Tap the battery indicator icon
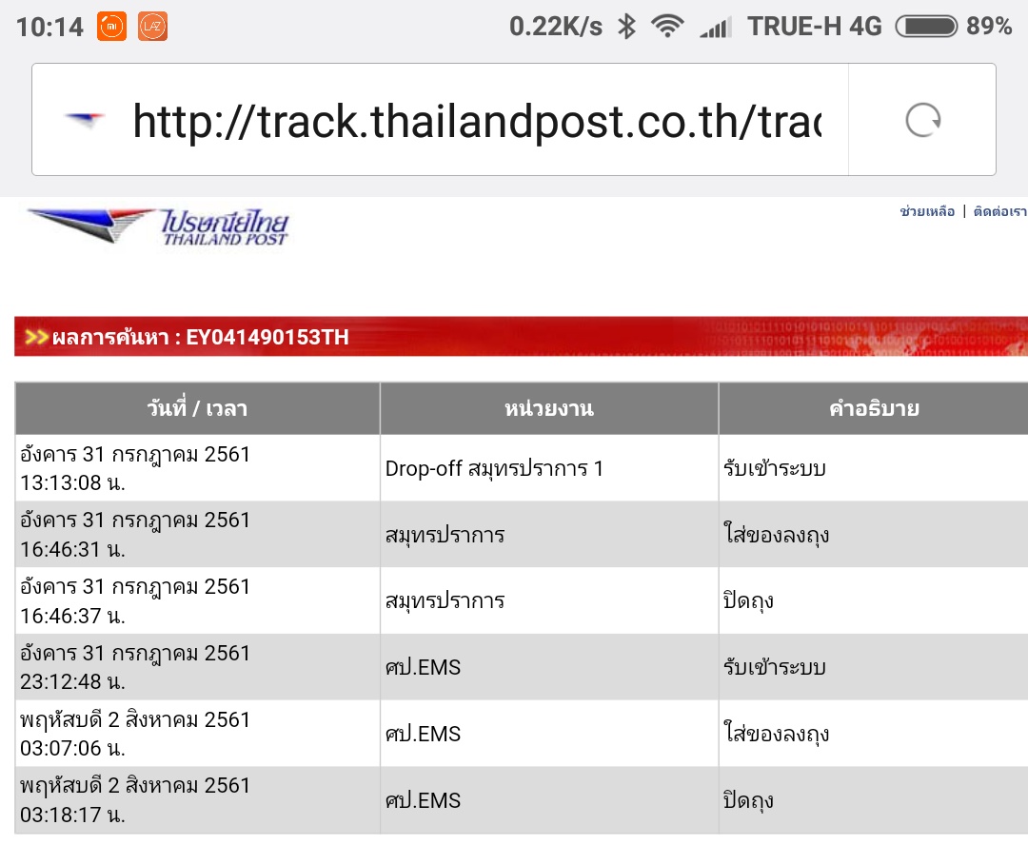The height and width of the screenshot is (845, 1028). point(925,27)
